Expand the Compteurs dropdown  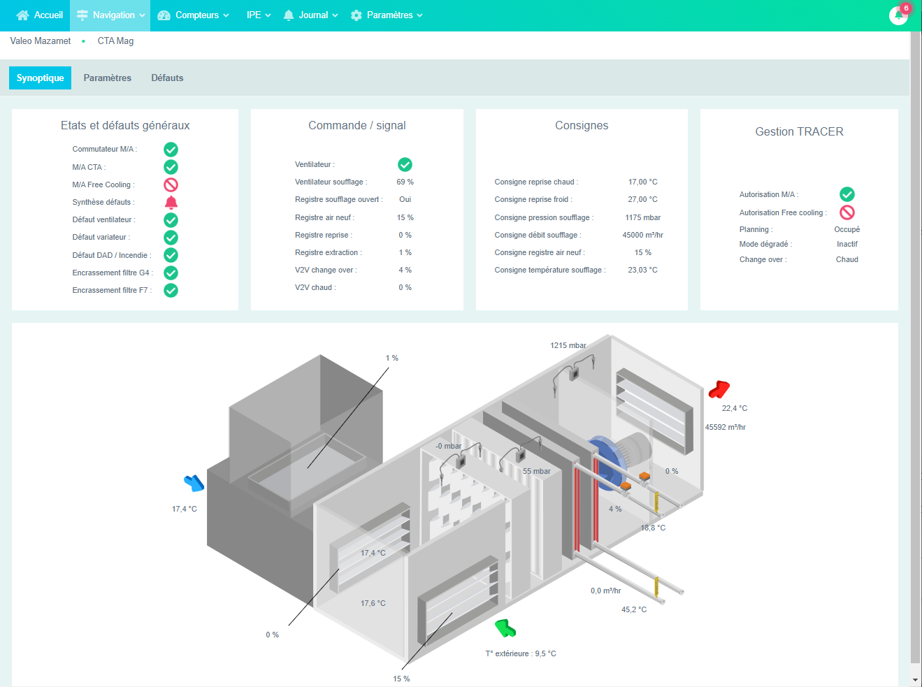pos(193,15)
